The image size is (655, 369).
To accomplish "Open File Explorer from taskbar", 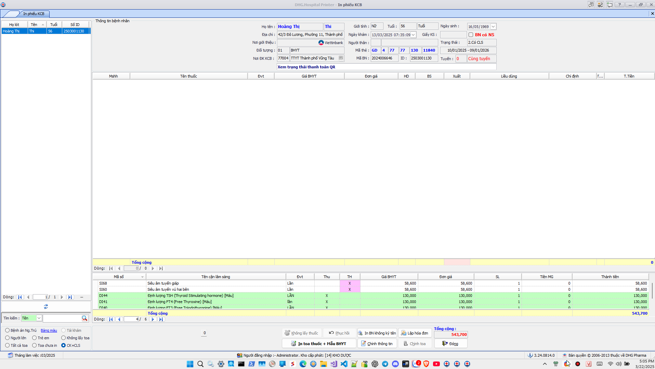I will (324, 364).
